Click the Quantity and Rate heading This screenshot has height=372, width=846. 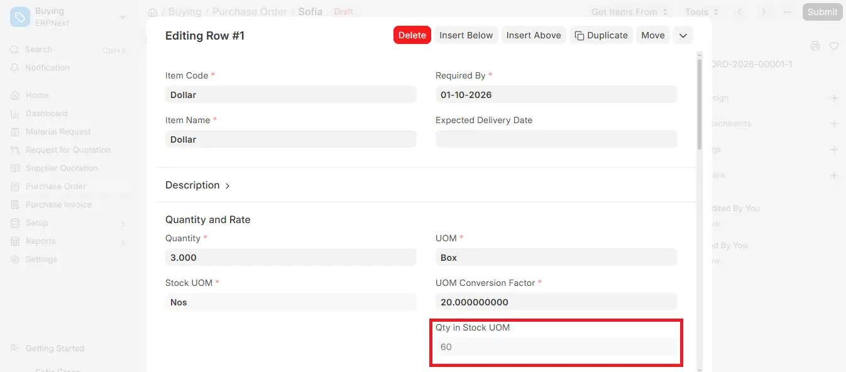tap(208, 220)
